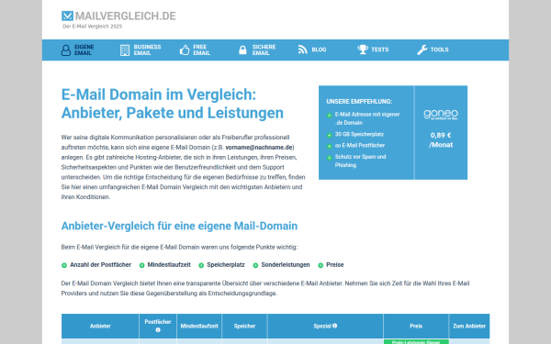This screenshot has width=551, height=344.
Task: Click the goneo logo in recommendation box
Action: pyautogui.click(x=441, y=115)
